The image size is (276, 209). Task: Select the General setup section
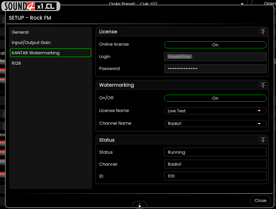(51, 32)
